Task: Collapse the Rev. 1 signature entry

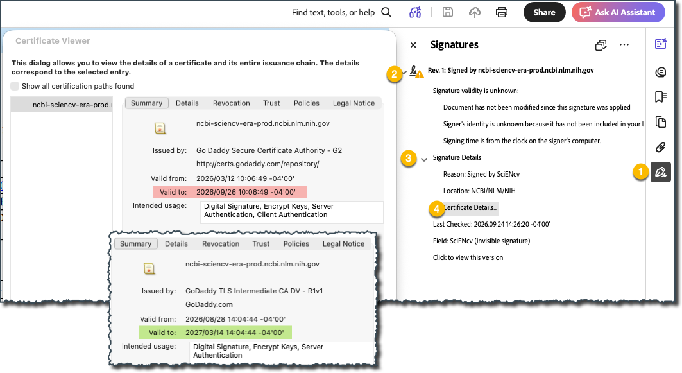Action: (405, 71)
